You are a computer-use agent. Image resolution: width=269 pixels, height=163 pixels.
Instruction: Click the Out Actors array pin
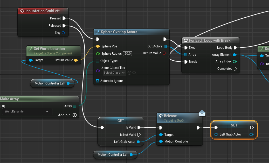pos(165,46)
